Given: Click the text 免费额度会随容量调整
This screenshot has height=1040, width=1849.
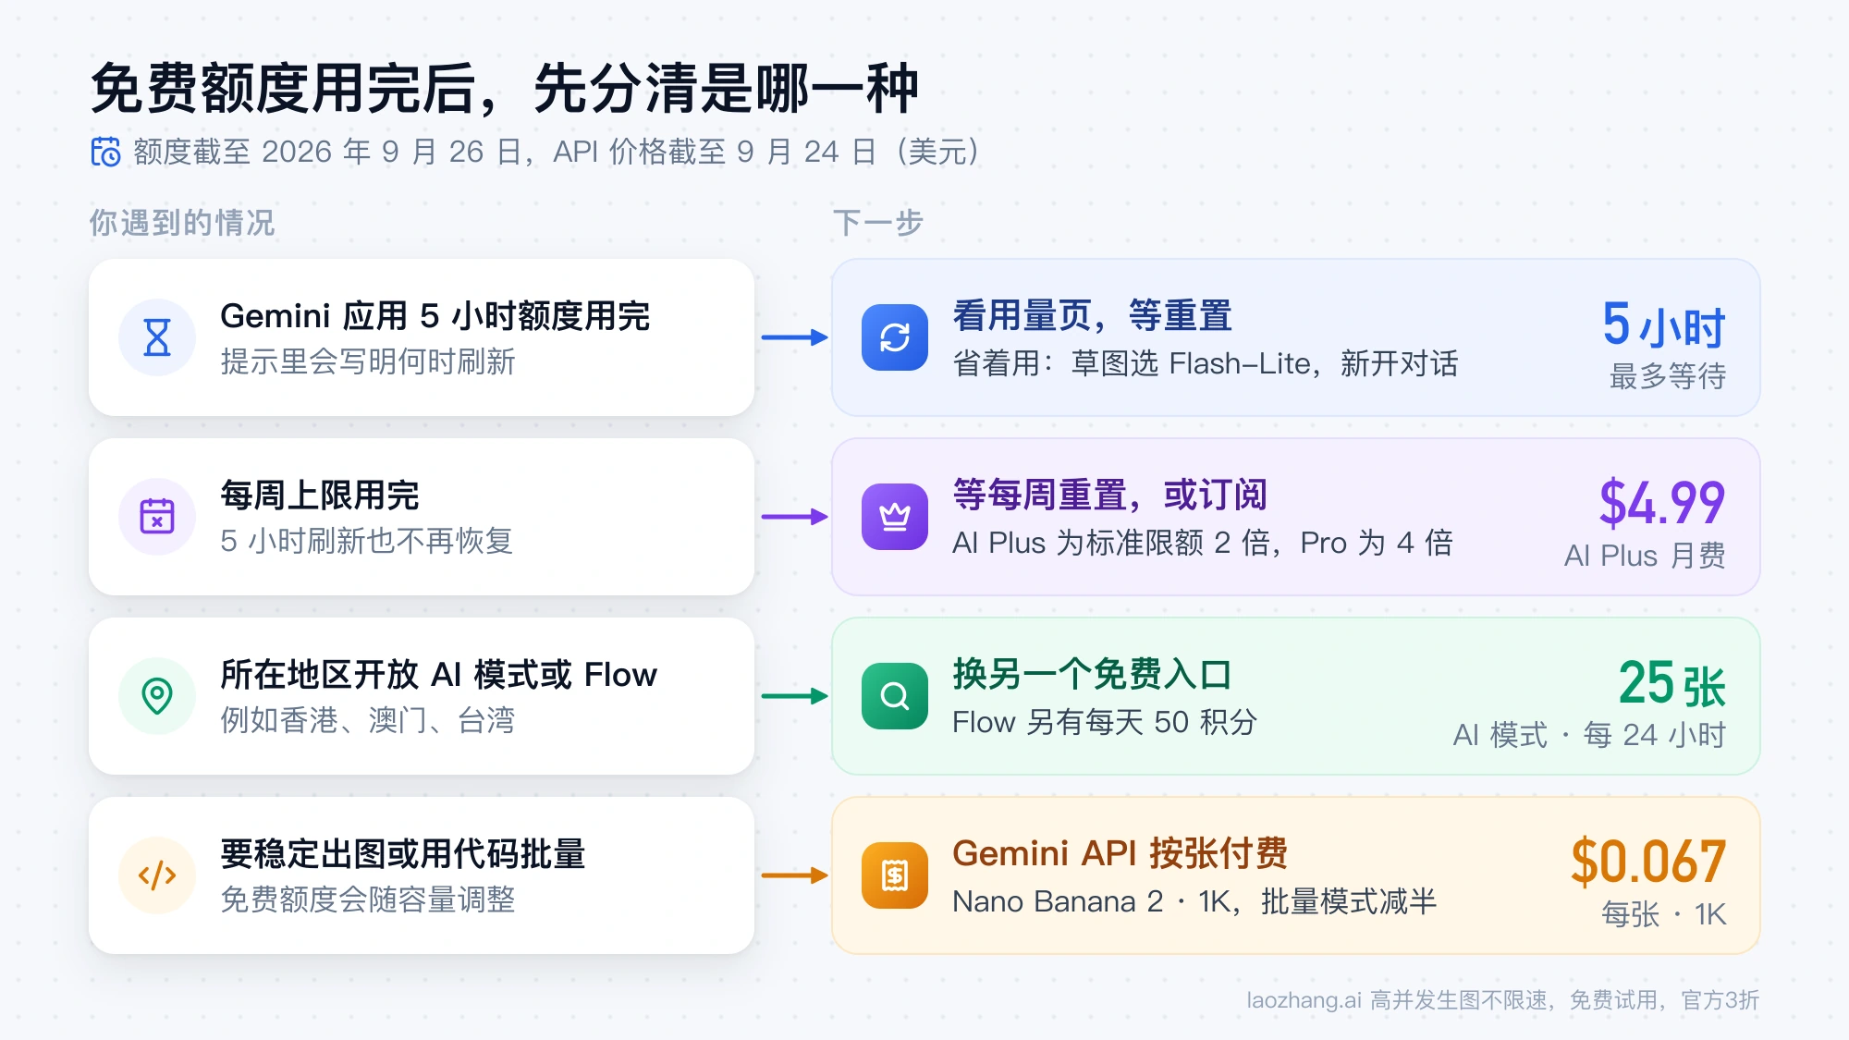Looking at the screenshot, I should point(368,900).
